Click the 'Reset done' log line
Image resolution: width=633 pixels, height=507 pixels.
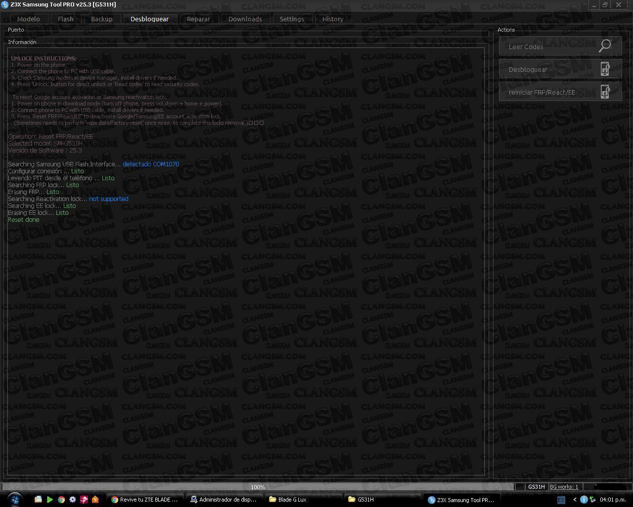pos(23,219)
